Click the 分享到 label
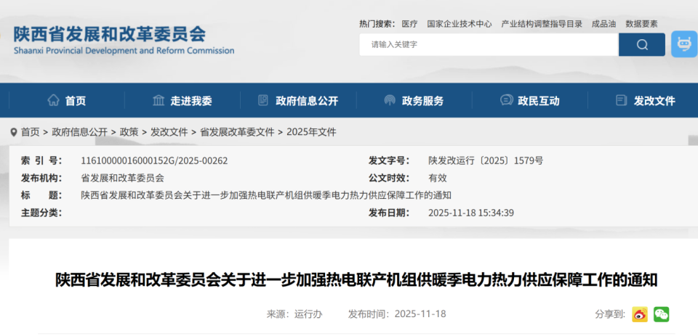The height and width of the screenshot is (336, 698). tap(611, 314)
